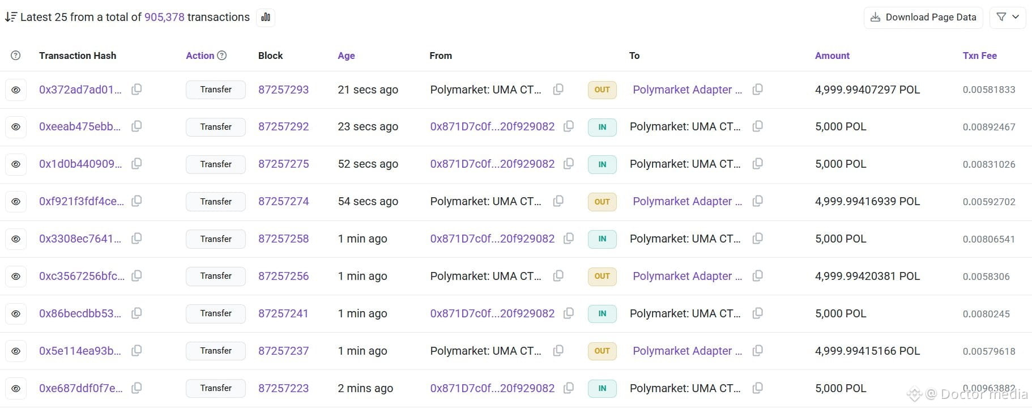The image size is (1032, 408).
Task: Copy From address in block 87257292 row
Action: (569, 126)
